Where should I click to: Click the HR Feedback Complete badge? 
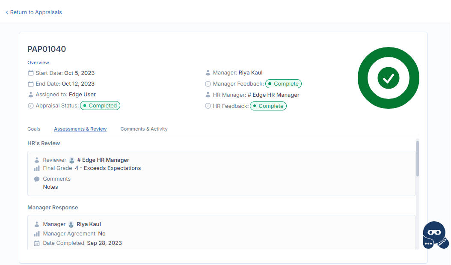click(x=268, y=106)
